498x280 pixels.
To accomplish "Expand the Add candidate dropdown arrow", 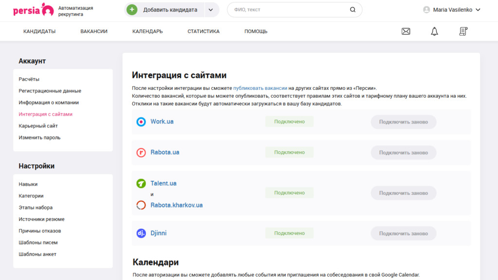I will [x=211, y=10].
